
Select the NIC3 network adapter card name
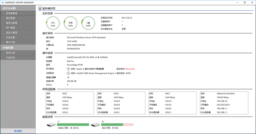point(168,94)
